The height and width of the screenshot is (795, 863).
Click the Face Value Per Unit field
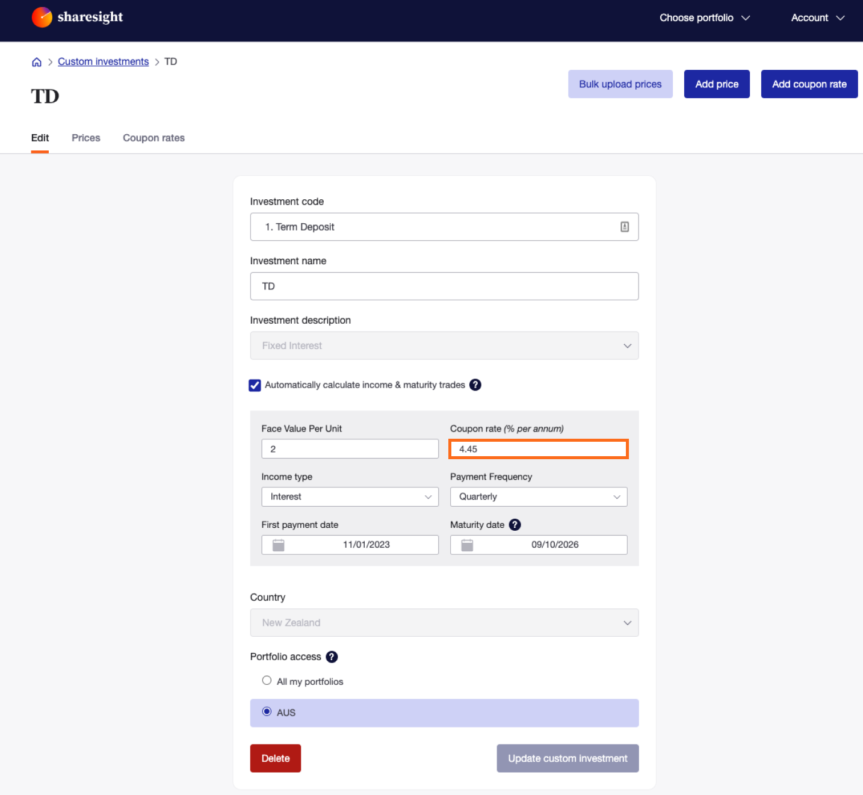(x=350, y=449)
